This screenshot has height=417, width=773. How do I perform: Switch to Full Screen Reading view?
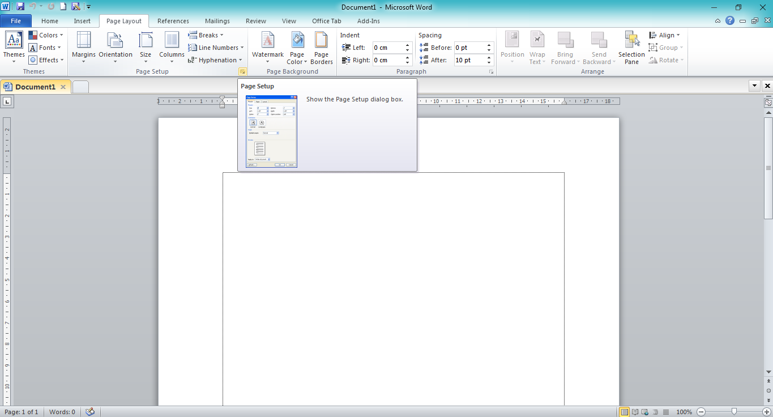click(x=635, y=412)
